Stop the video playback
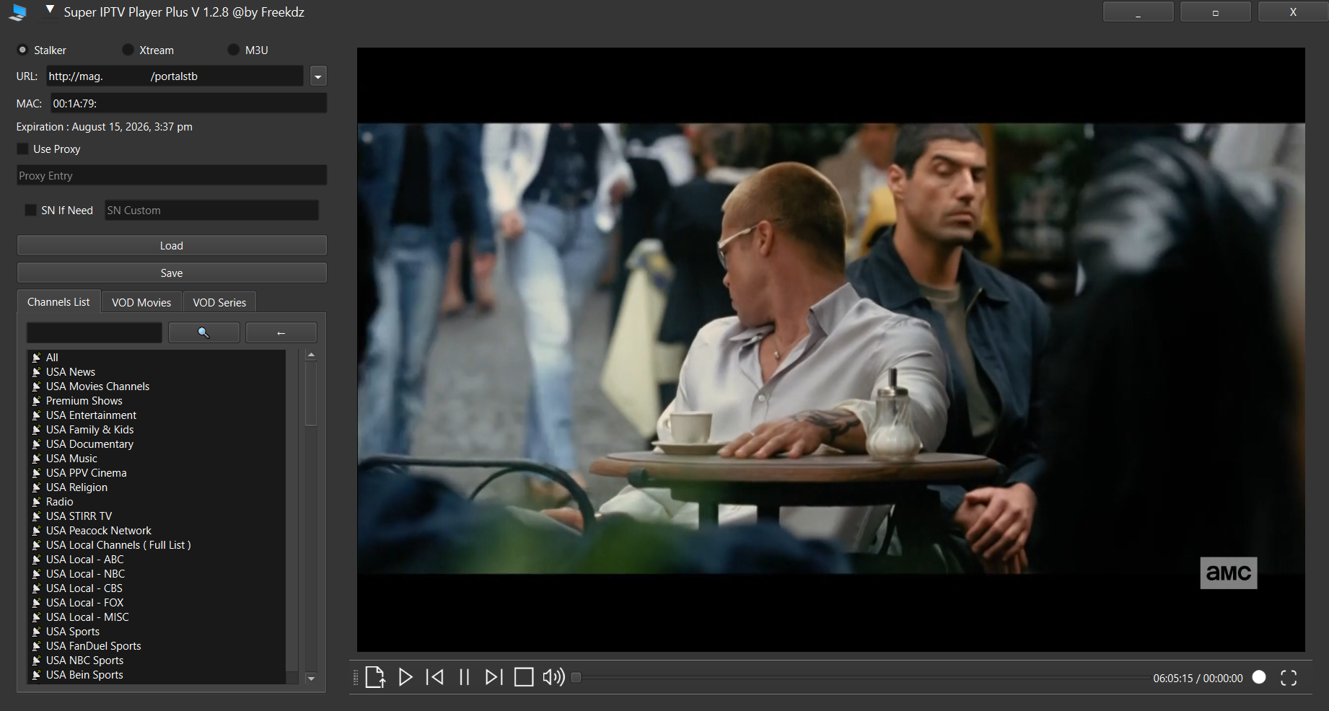 pos(524,677)
